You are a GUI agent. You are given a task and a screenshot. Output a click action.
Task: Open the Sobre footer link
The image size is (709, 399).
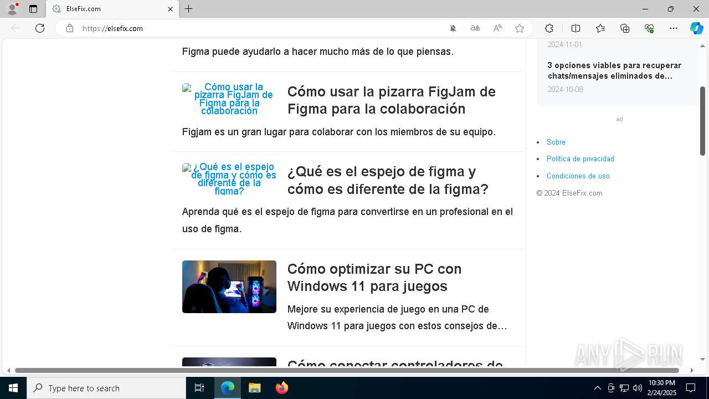tap(556, 142)
